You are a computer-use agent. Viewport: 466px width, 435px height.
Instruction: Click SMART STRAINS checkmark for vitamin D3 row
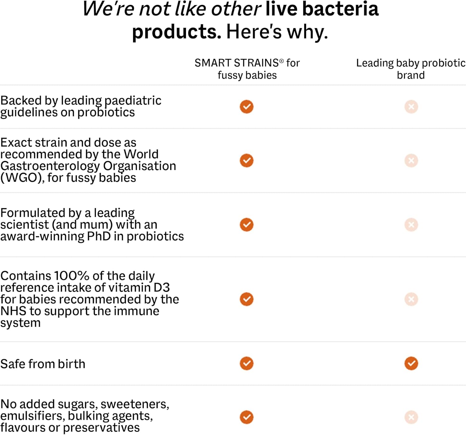point(247,299)
